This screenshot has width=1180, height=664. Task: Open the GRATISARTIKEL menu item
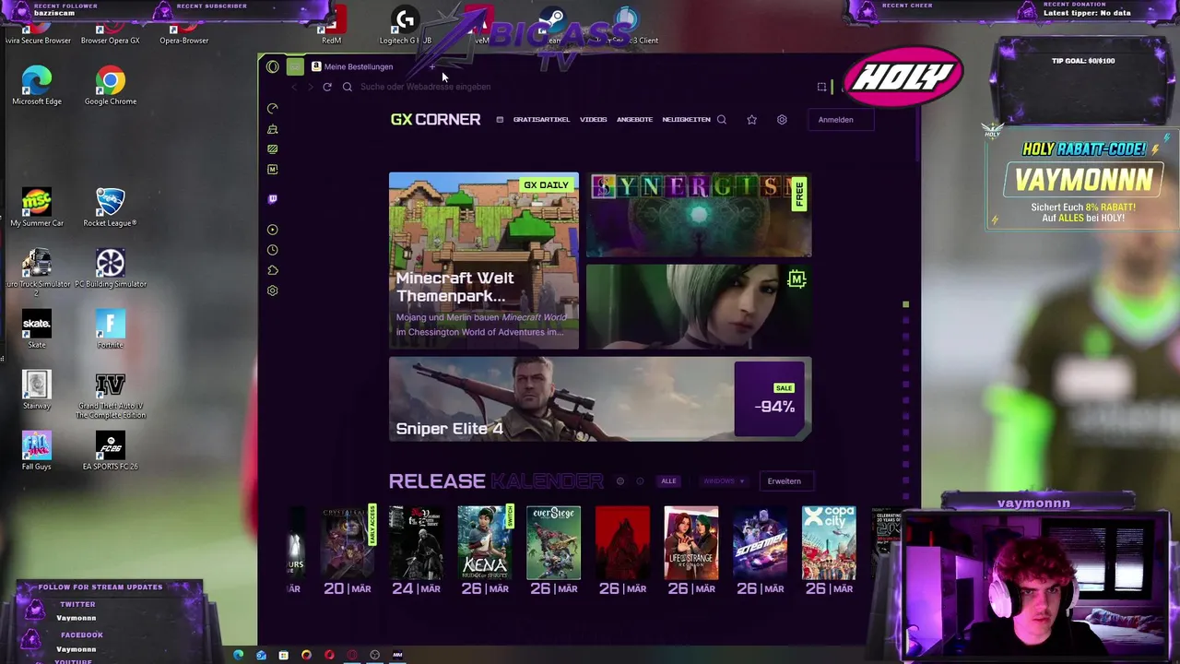tap(541, 120)
